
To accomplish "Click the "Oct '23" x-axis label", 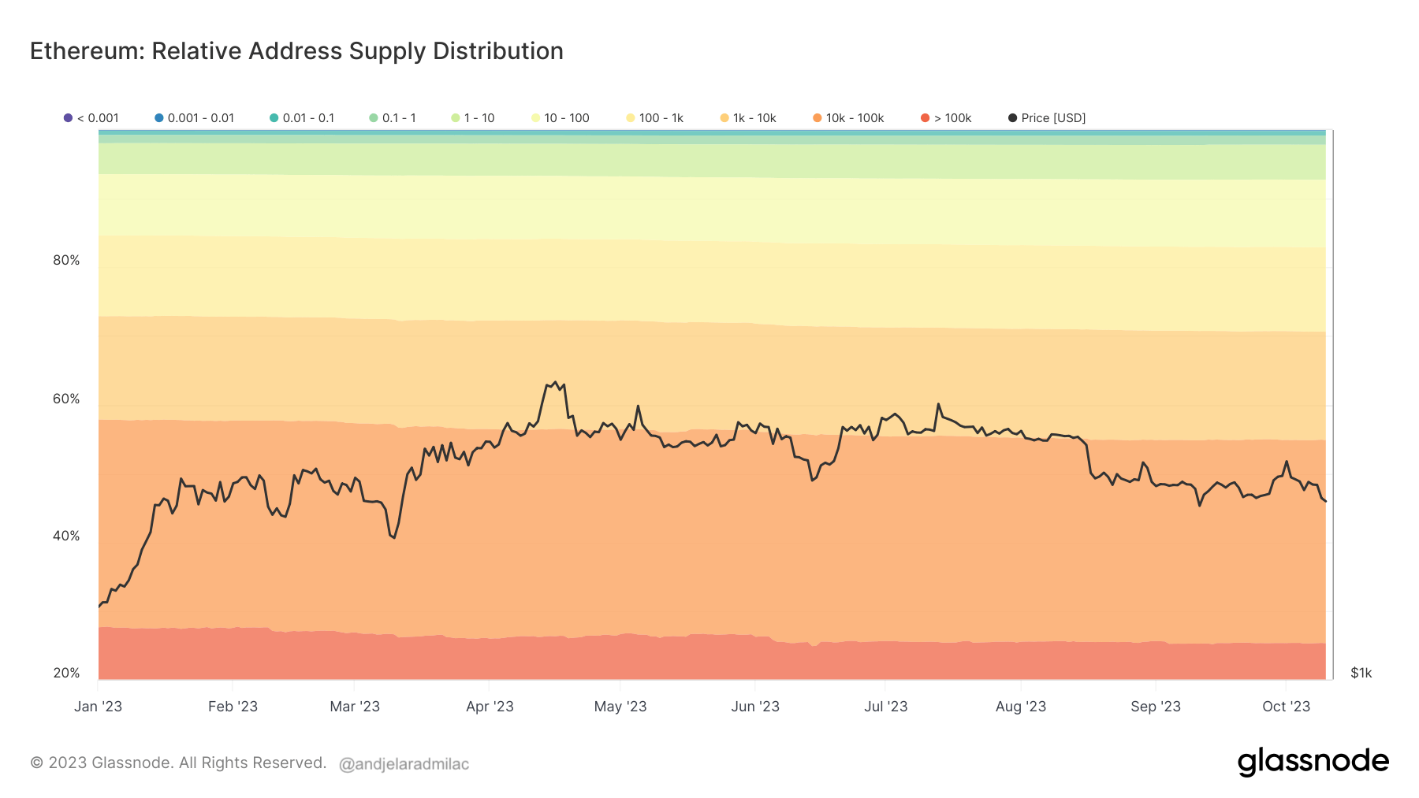I will click(x=1287, y=707).
